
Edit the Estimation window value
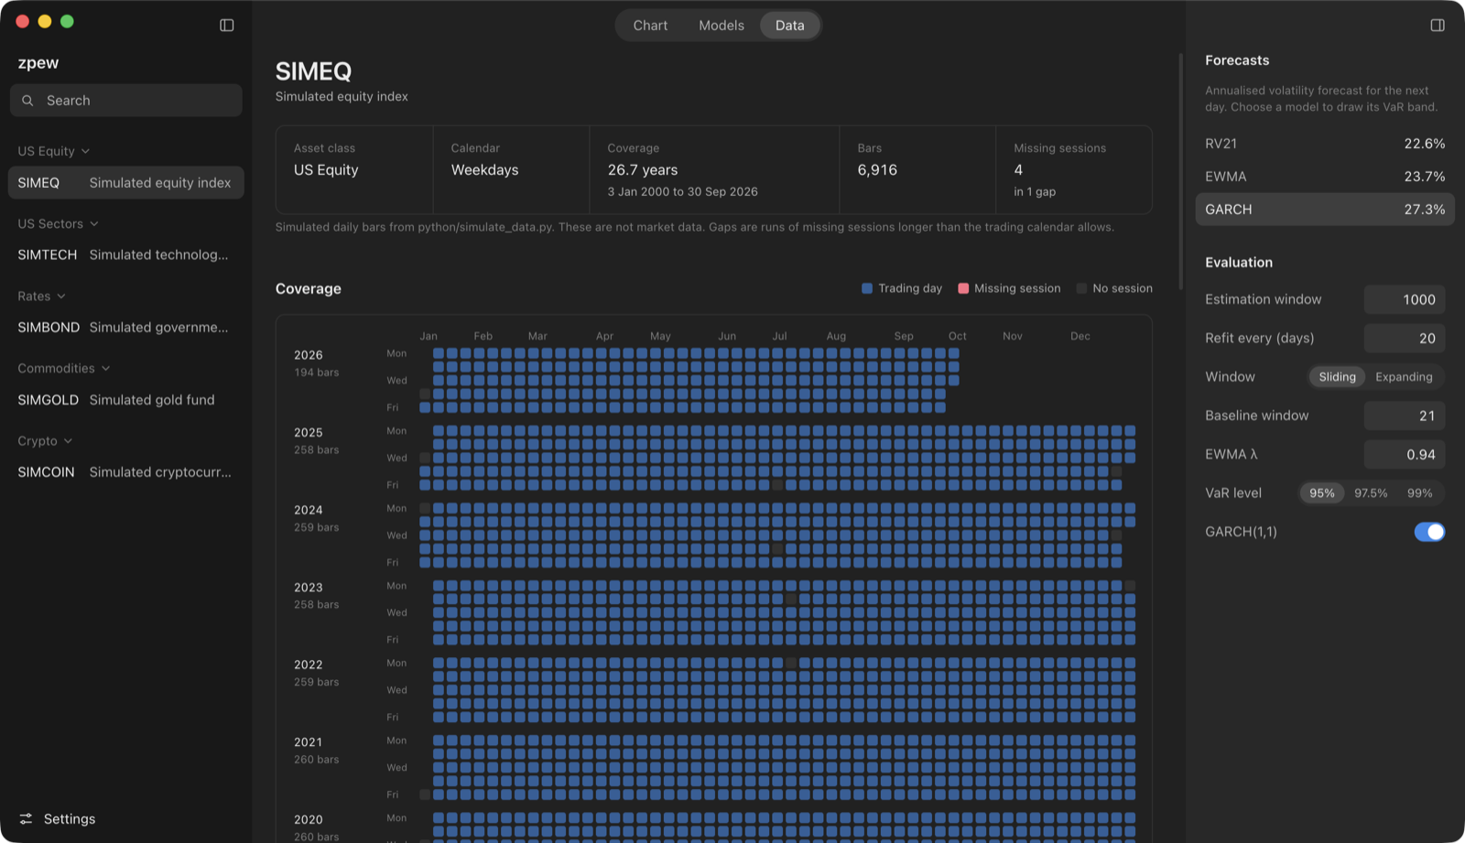click(1405, 299)
